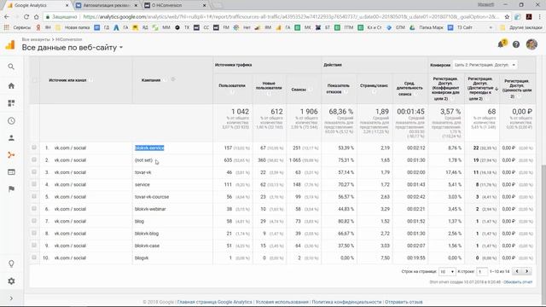The width and height of the screenshot is (546, 307).
Task: Click Отправить отзыв link
Action: tap(404, 302)
